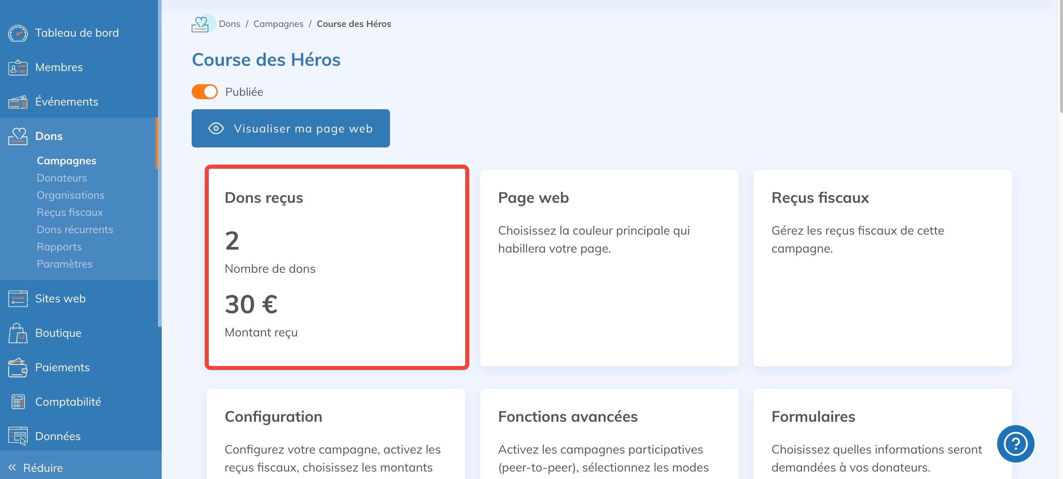Screen dimensions: 1063x479
Task: Open Membres via its ID card icon
Action: (18, 67)
